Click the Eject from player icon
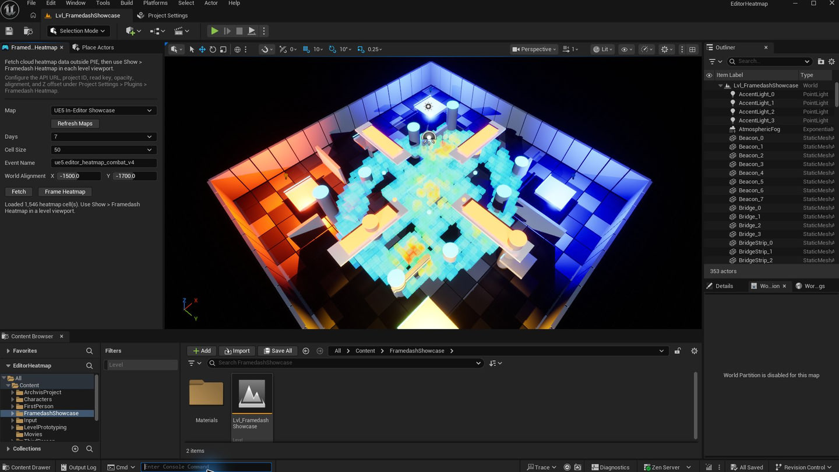This screenshot has height=472, width=839. pyautogui.click(x=252, y=31)
